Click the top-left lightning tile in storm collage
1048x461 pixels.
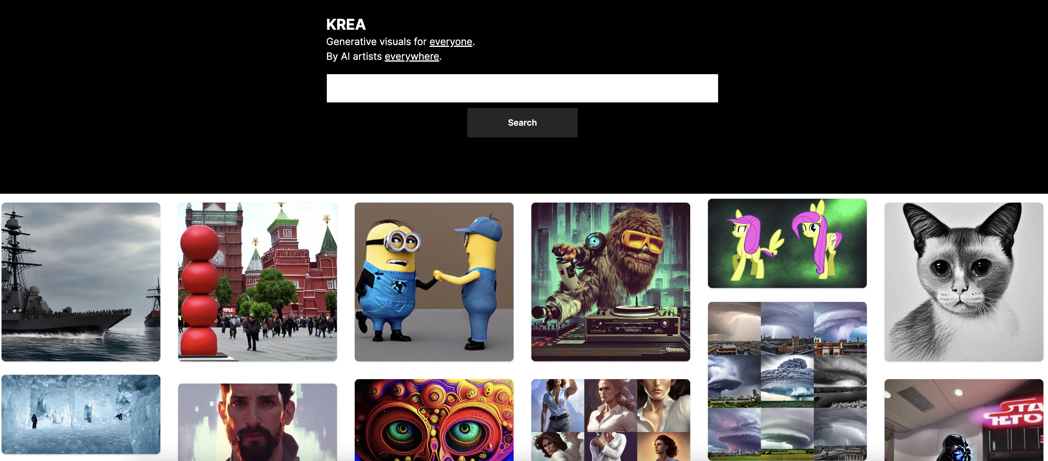pyautogui.click(x=734, y=329)
